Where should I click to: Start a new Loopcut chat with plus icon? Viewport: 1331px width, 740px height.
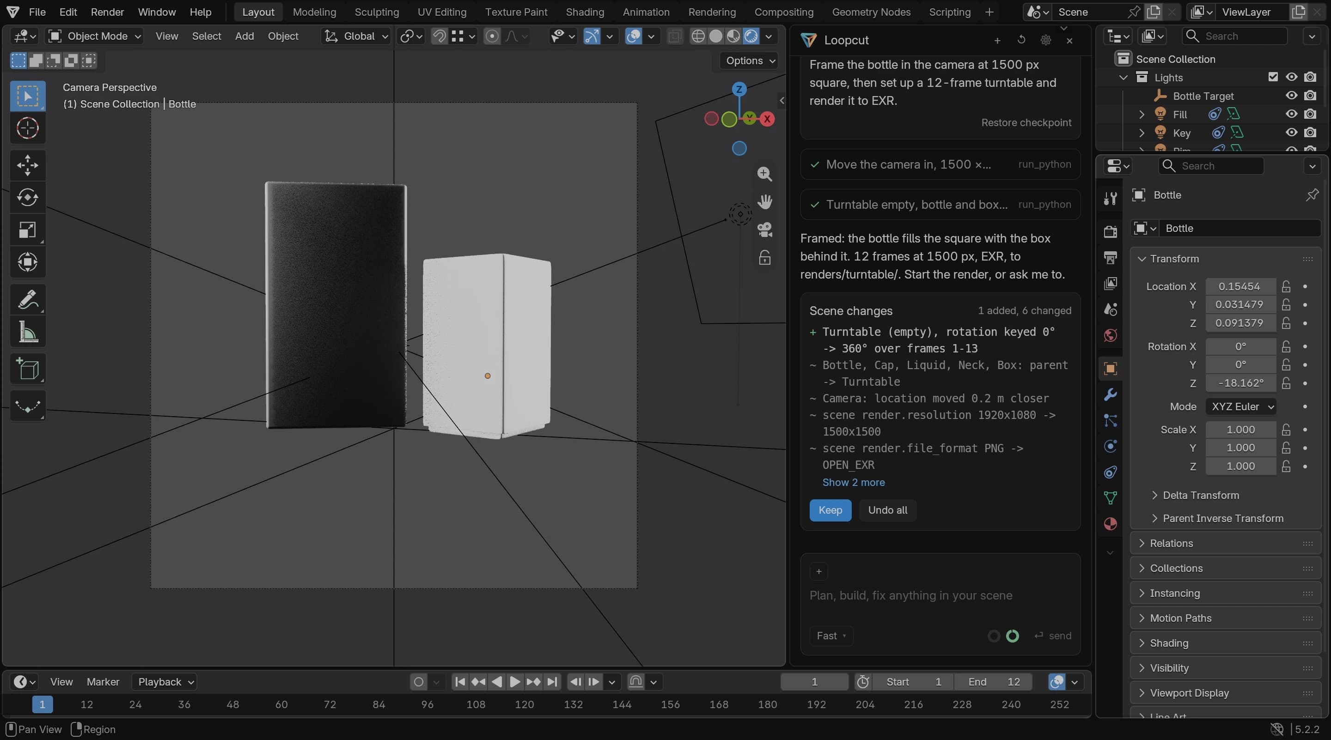click(997, 40)
